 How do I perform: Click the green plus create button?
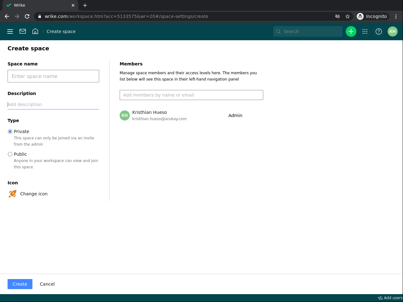(351, 31)
